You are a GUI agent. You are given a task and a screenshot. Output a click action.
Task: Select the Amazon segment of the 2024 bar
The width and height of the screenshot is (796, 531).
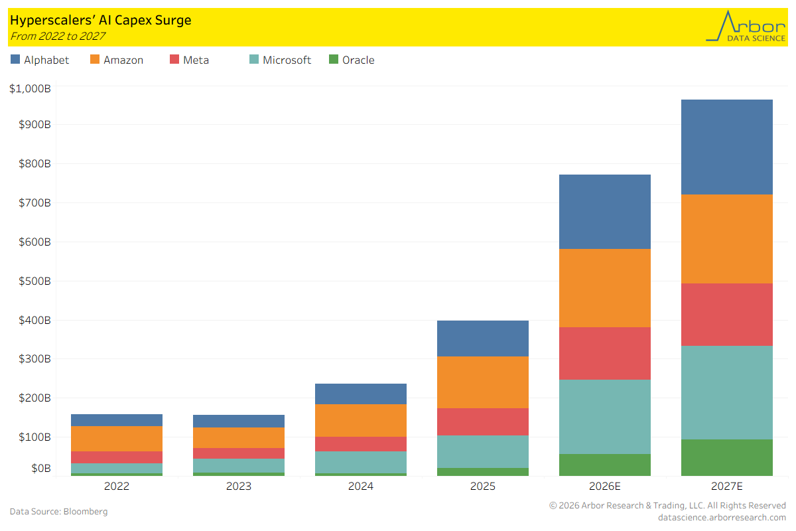(361, 420)
